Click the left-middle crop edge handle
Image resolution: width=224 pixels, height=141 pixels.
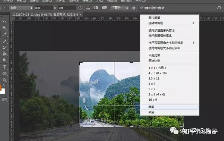click(80, 94)
